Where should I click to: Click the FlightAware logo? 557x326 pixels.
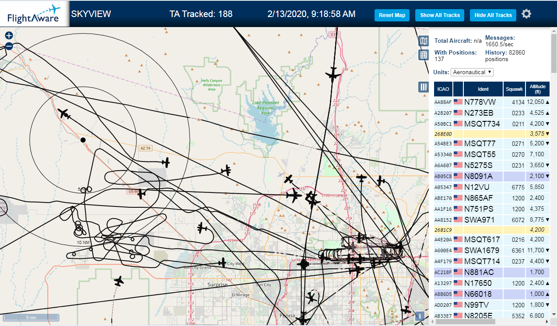tap(34, 14)
